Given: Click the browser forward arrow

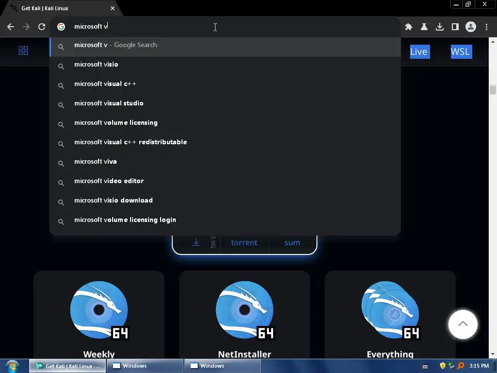Looking at the screenshot, I should 26,27.
